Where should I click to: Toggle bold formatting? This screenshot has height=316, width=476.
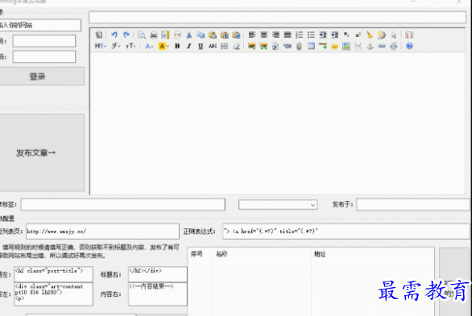[177, 46]
